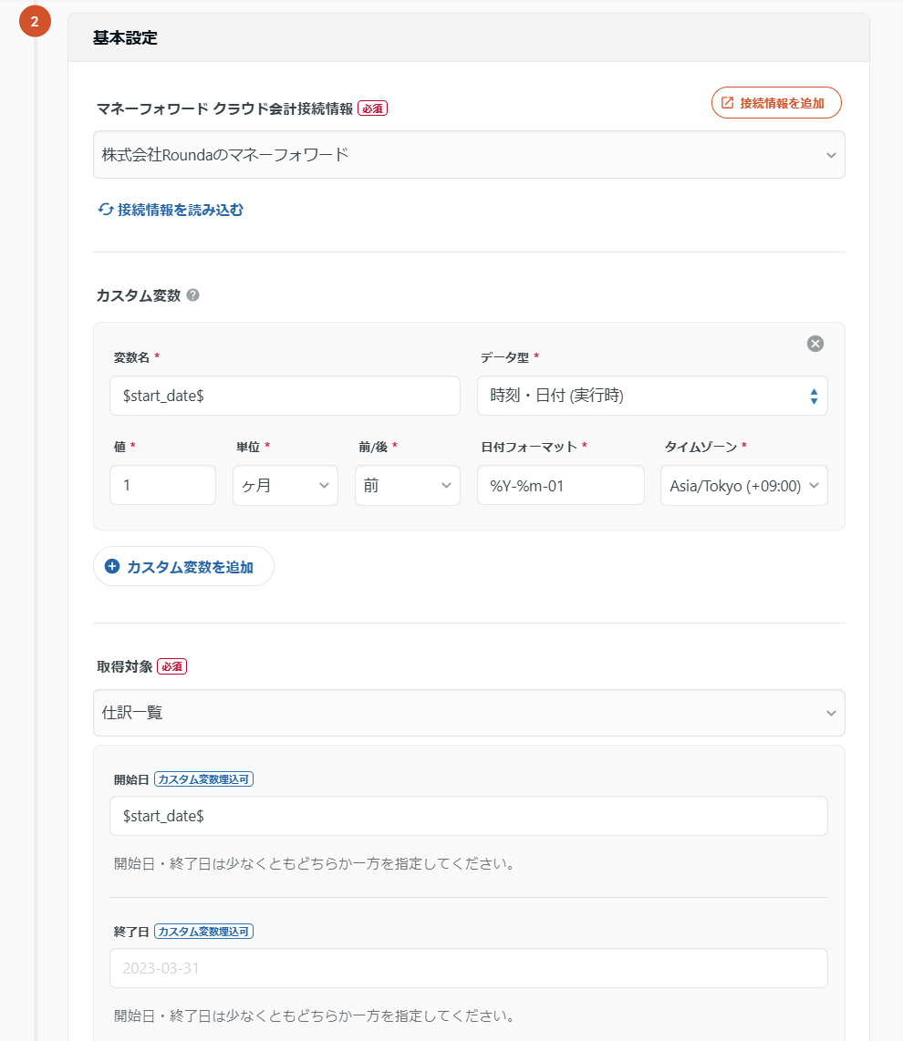Click the 開始日 input field
The height and width of the screenshot is (1041, 903).
469,816
